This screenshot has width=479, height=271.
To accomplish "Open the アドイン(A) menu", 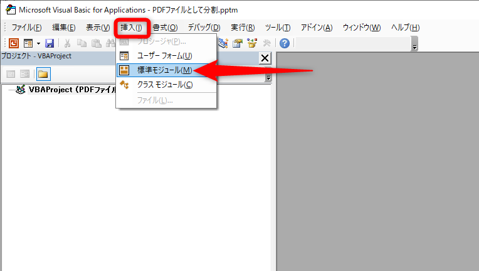I will point(317,28).
